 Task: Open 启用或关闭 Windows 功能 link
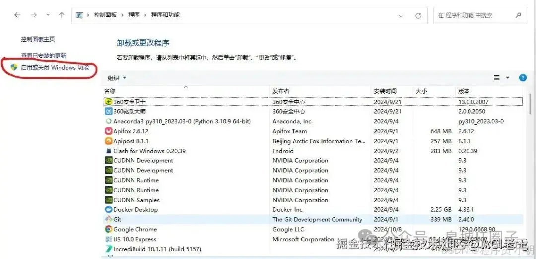click(55, 67)
